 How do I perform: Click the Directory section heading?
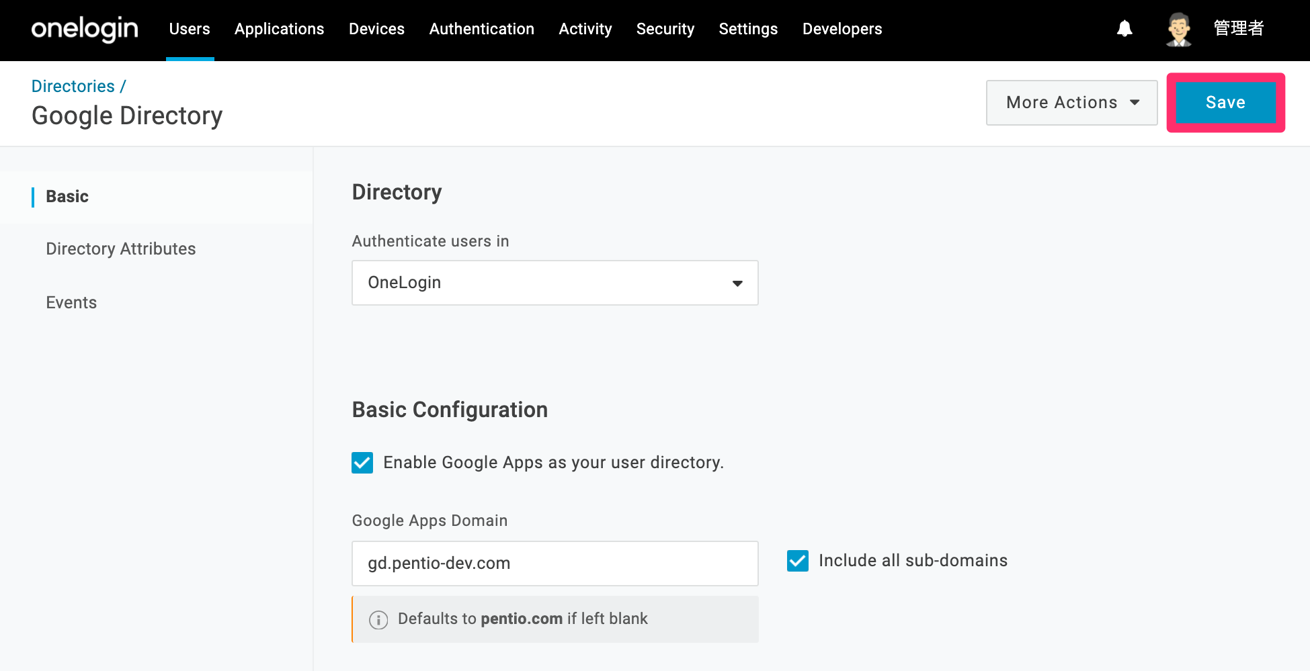point(397,193)
